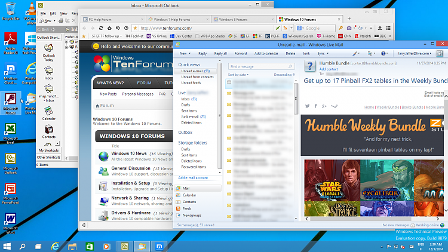Click the Find a message search box
The width and height of the screenshot is (448, 252).
coord(261,66)
